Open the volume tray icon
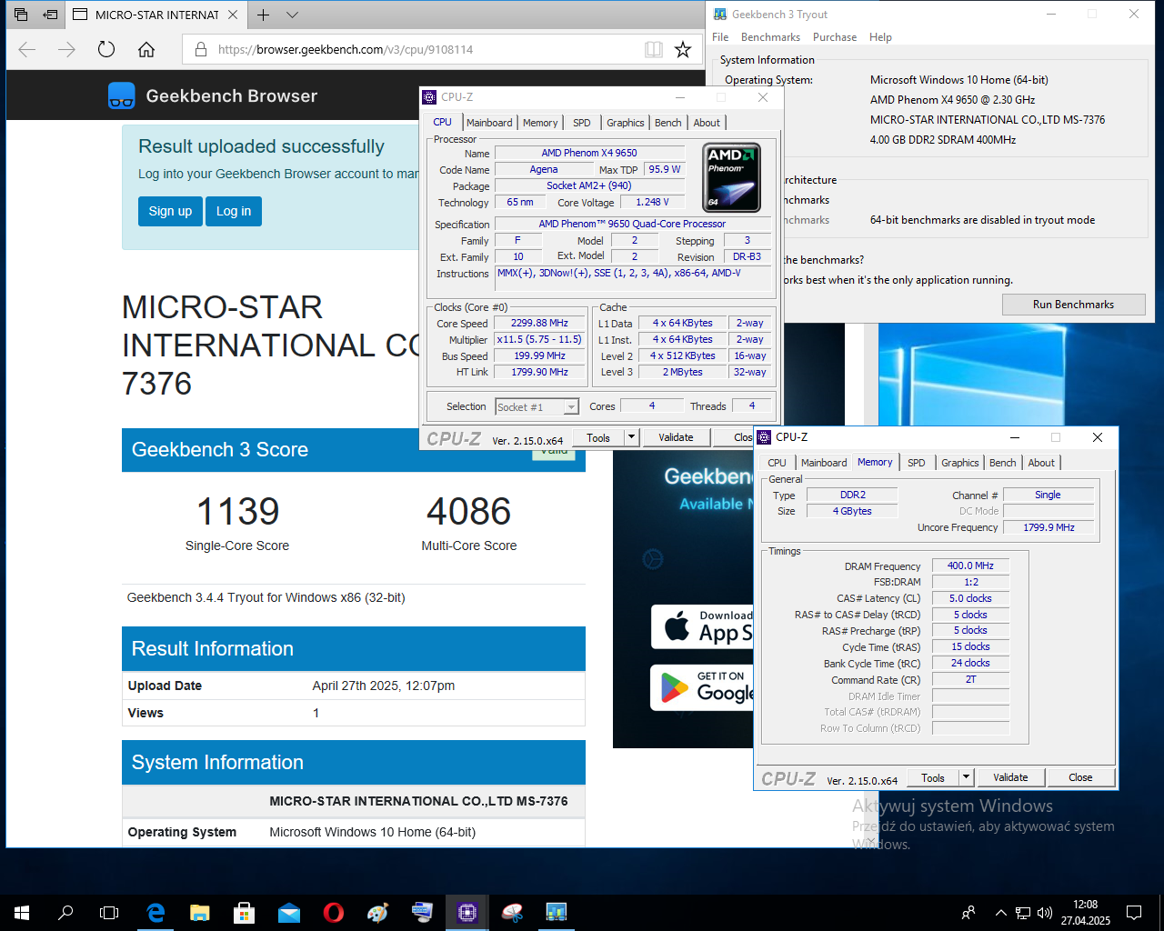Image resolution: width=1164 pixels, height=931 pixels. coord(1045,913)
